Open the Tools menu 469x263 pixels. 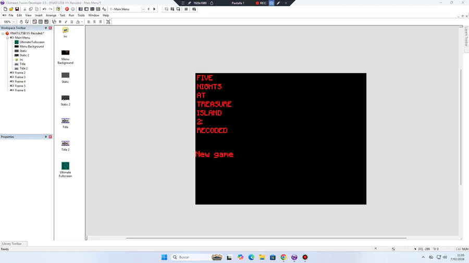tap(81, 15)
